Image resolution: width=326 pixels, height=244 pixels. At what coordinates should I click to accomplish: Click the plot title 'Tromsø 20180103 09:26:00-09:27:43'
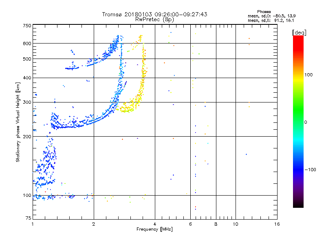(154, 14)
